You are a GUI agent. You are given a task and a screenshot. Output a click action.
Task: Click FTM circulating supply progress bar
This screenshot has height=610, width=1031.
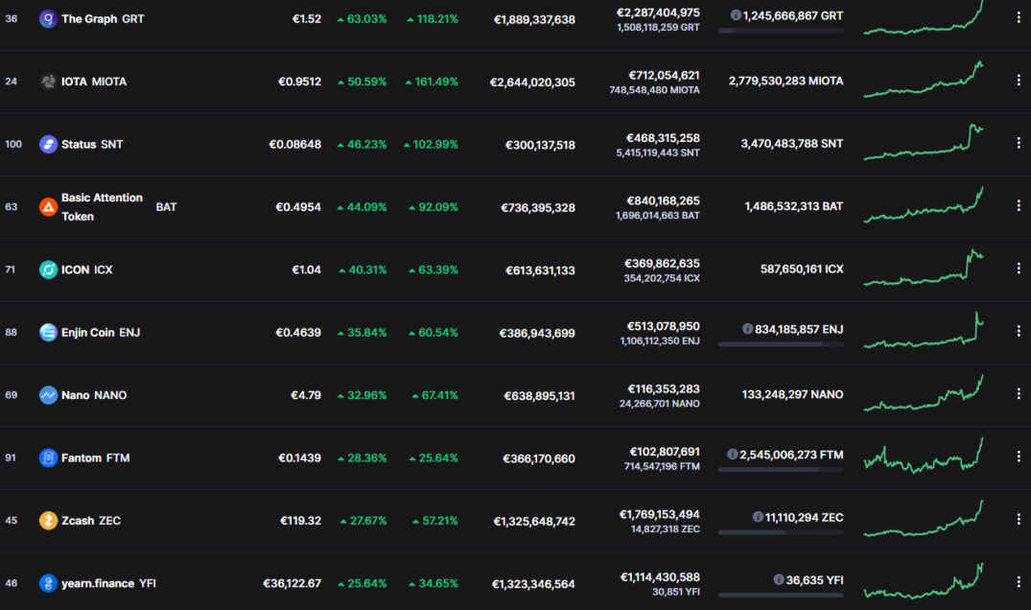(x=781, y=469)
